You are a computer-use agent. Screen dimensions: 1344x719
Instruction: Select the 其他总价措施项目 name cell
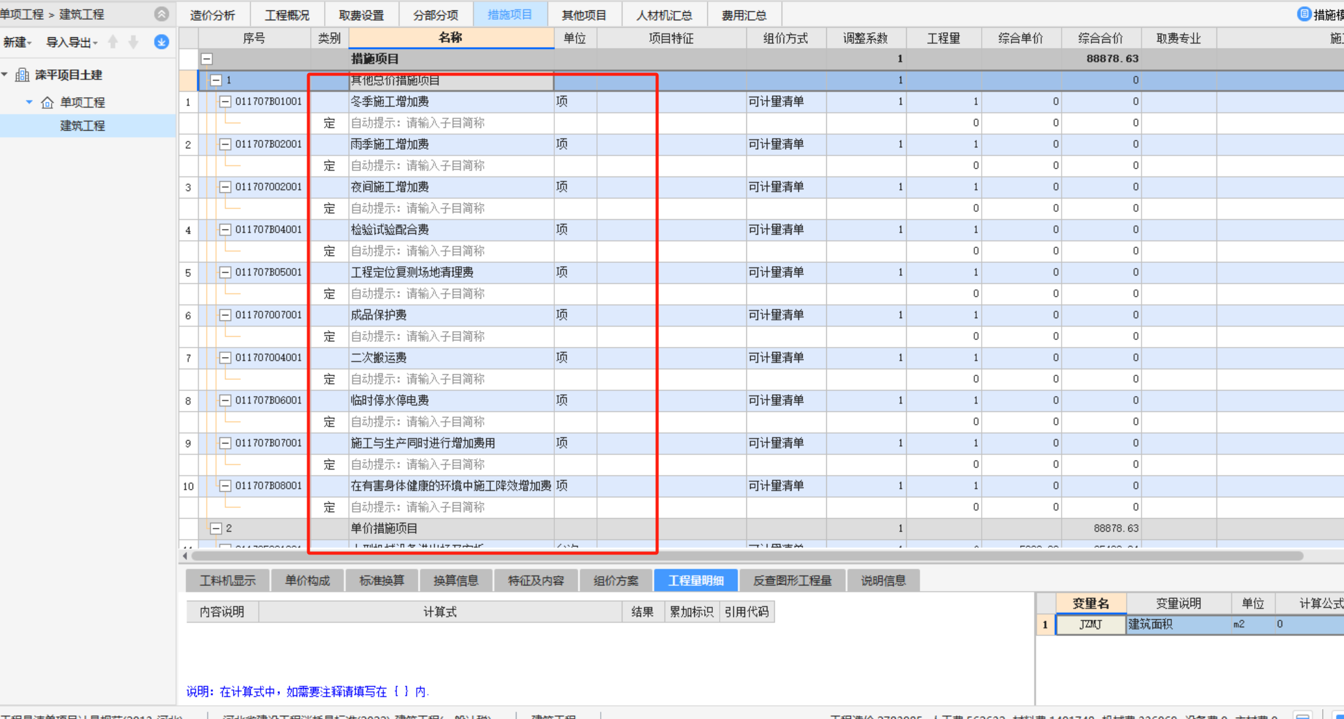point(451,80)
